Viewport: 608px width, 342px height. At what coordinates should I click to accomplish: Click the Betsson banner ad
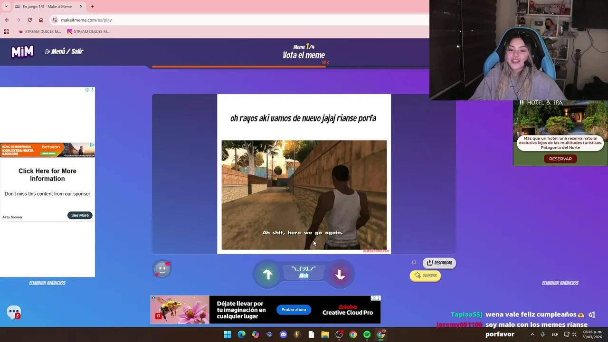click(x=47, y=150)
